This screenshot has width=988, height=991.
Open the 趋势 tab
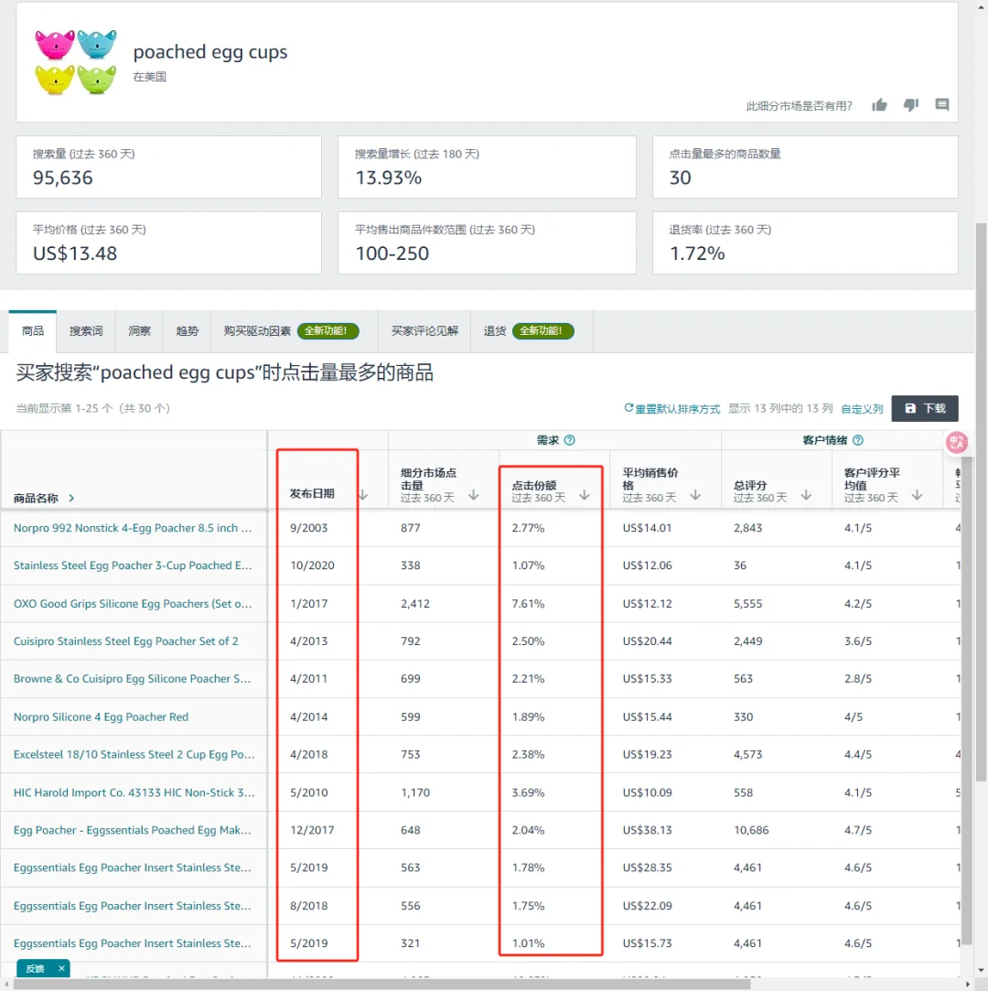pos(187,330)
